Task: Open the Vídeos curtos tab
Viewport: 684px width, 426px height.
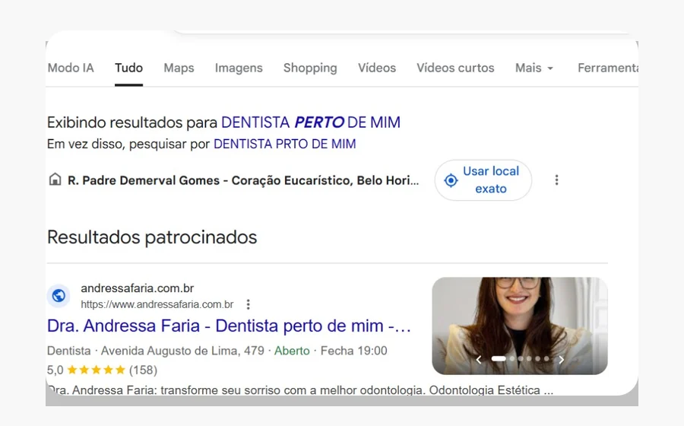Action: [x=455, y=68]
